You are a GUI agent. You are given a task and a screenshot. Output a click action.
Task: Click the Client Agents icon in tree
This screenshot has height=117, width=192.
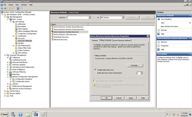16,29
